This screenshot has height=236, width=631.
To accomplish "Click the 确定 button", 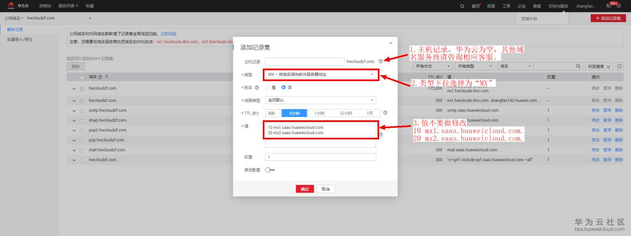I will (x=305, y=189).
